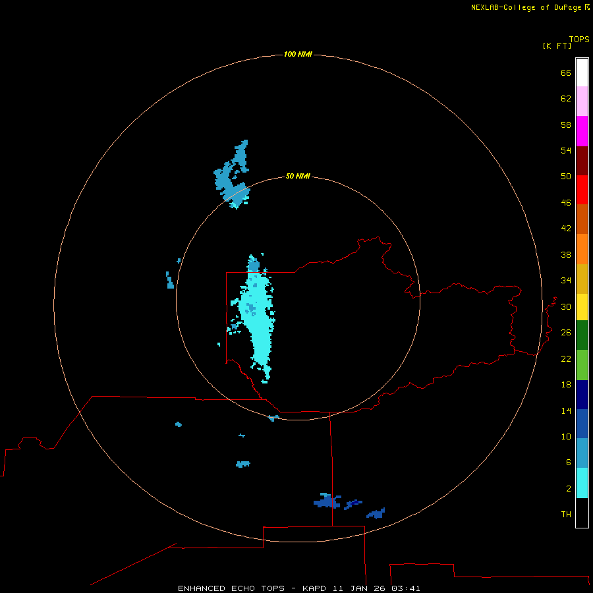Click the echo cluster crossing the 50 NMI ring
593x593 pixels.
(x=232, y=175)
